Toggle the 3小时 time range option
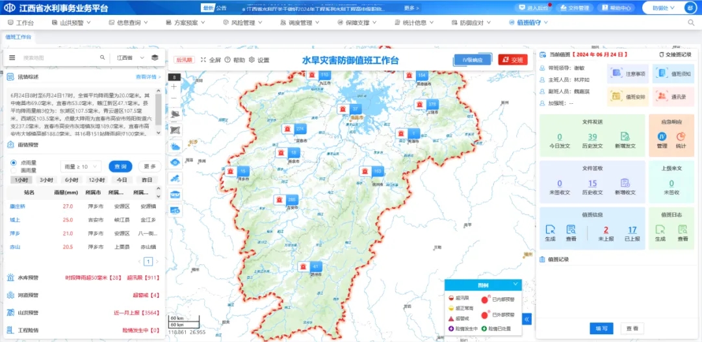702x342 pixels. coord(46,180)
